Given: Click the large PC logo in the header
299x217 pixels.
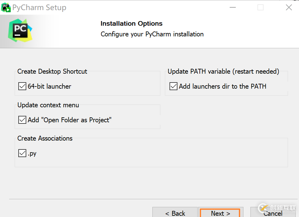Looking at the screenshot, I should pos(20,31).
